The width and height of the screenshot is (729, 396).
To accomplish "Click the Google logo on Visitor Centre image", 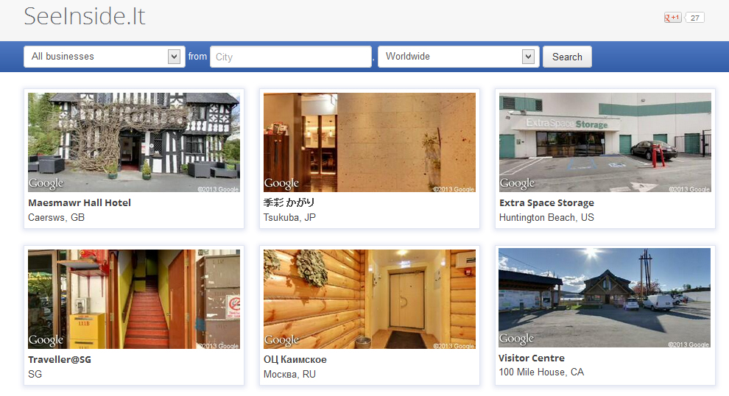I will click(516, 339).
